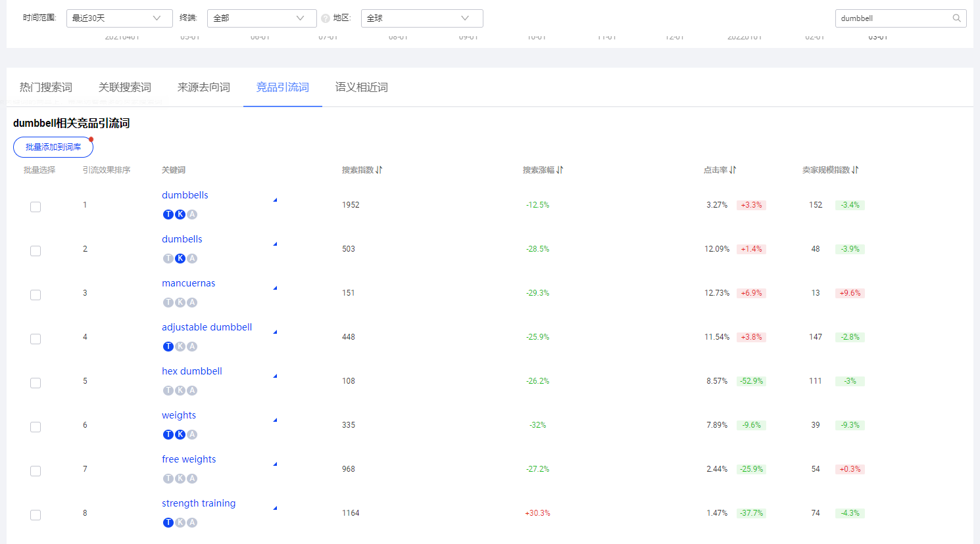Viewport: 980px width, 544px height.
Task: Click the 搜索涨幅 sort arrows icon
Action: (x=560, y=170)
